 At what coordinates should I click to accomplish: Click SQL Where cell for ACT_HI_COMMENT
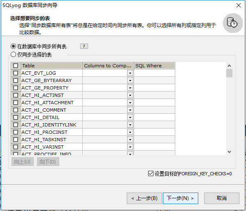pyautogui.click(x=155, y=110)
